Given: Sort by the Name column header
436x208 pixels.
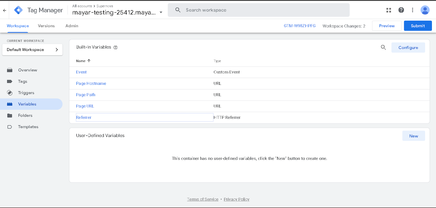Looking at the screenshot, I should coord(81,61).
